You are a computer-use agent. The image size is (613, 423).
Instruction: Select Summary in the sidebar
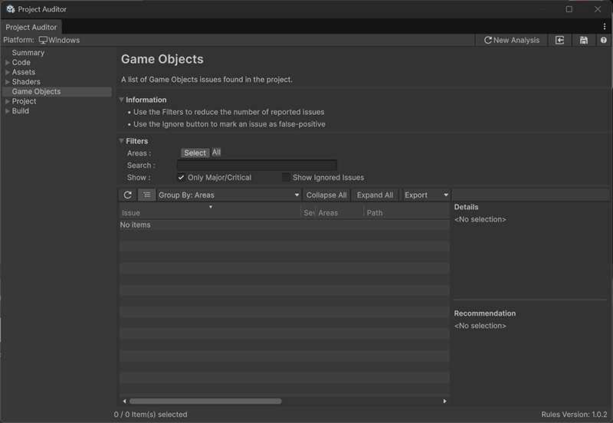click(x=28, y=53)
